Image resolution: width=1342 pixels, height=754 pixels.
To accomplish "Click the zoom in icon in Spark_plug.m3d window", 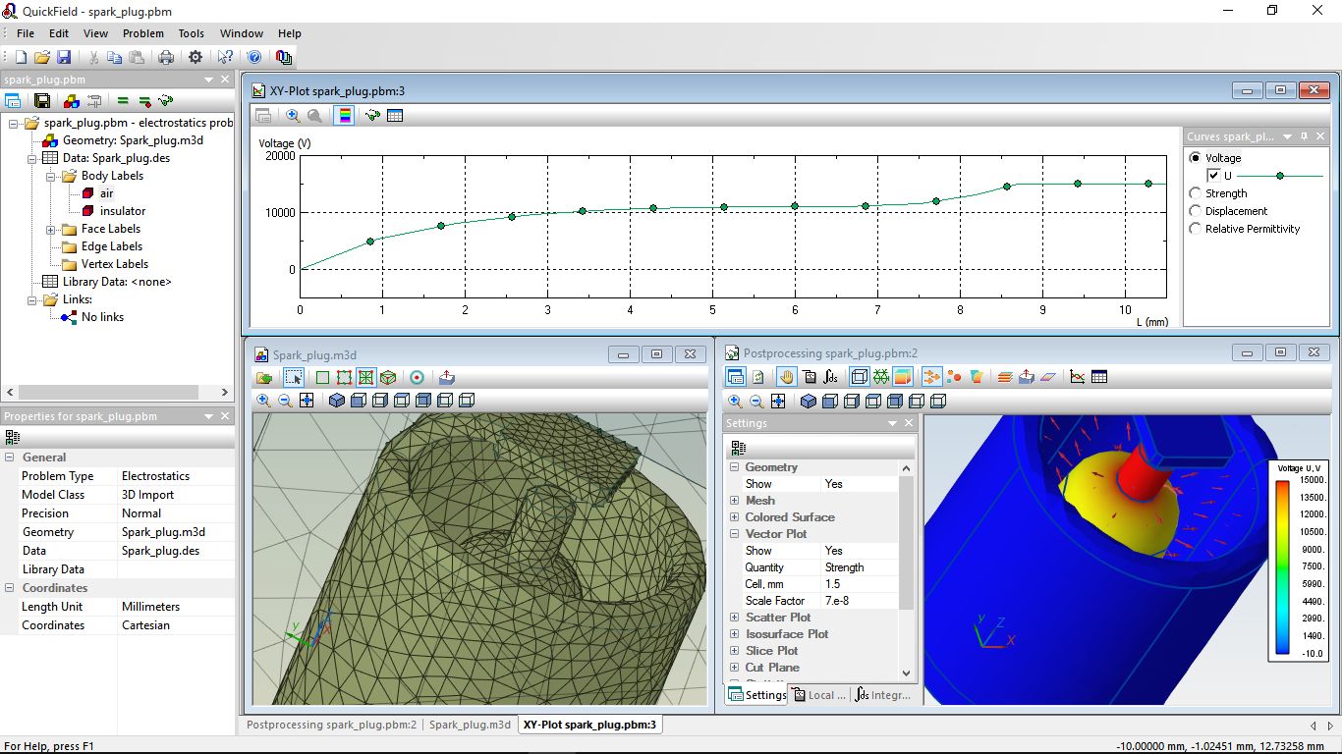I will pos(263,401).
